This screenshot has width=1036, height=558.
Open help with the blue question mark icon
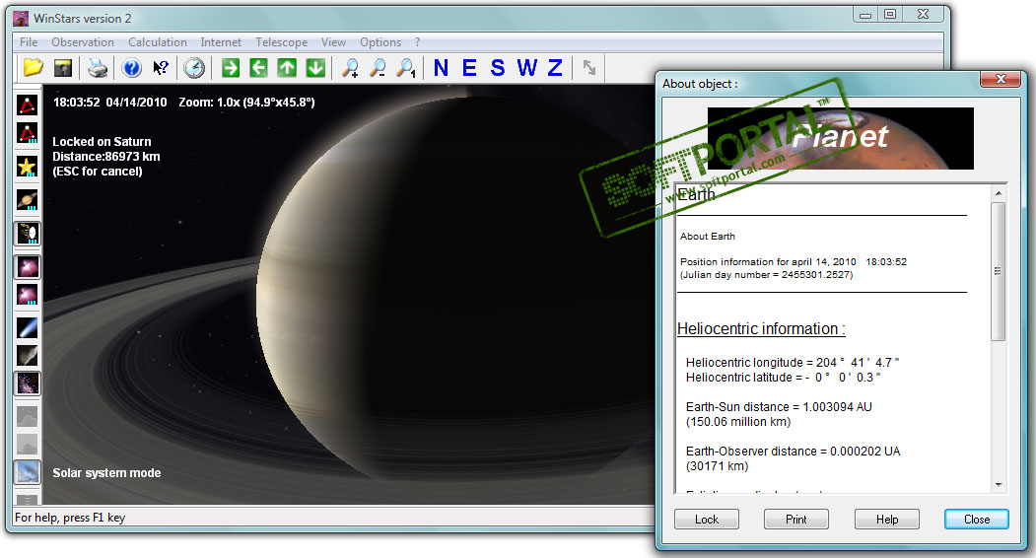pos(132,67)
